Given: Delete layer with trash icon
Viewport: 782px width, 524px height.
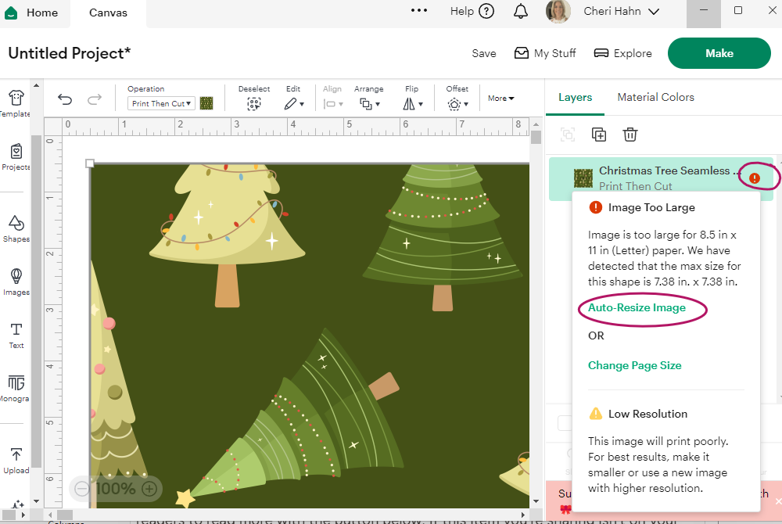Looking at the screenshot, I should (x=630, y=135).
